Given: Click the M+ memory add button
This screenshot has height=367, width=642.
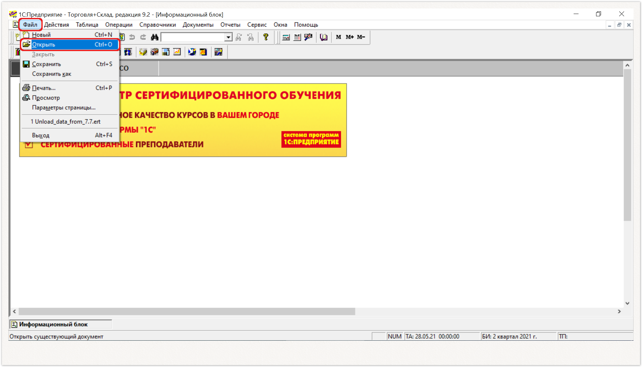Looking at the screenshot, I should point(350,37).
